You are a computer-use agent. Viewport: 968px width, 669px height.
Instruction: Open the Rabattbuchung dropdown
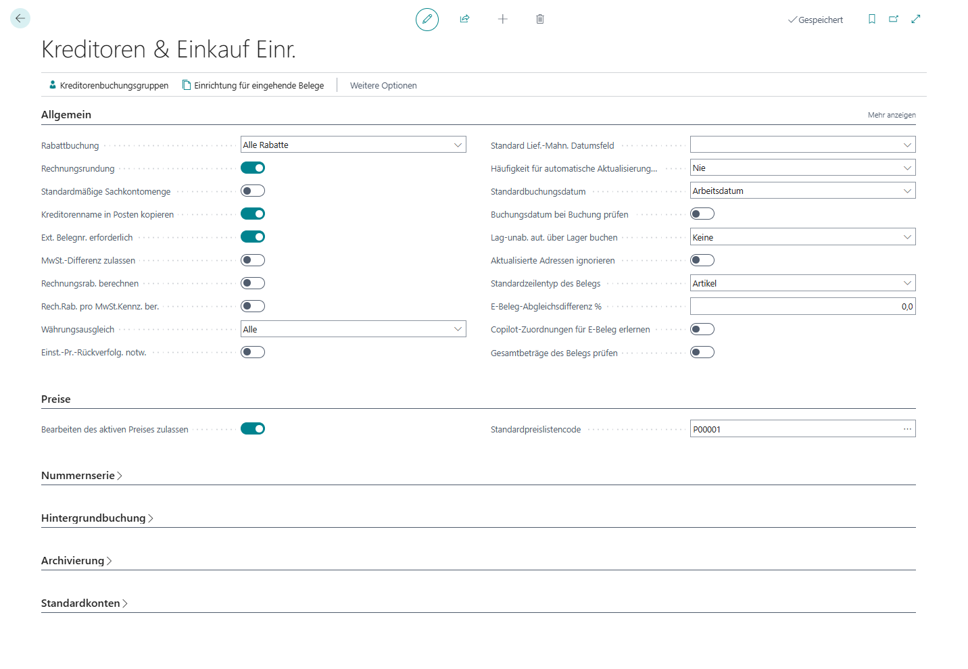(354, 145)
